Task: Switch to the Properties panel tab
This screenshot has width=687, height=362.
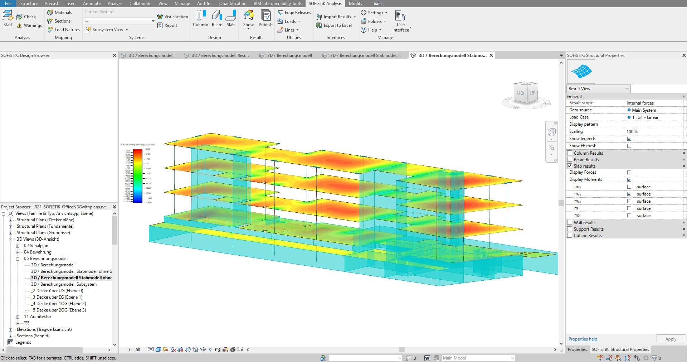Action: [577, 349]
